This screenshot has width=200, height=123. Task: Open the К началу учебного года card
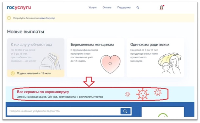pos(36,58)
